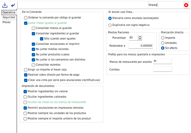The image size is (191, 133).
Task: Open the Mesas tab
Action: tap(7, 22)
